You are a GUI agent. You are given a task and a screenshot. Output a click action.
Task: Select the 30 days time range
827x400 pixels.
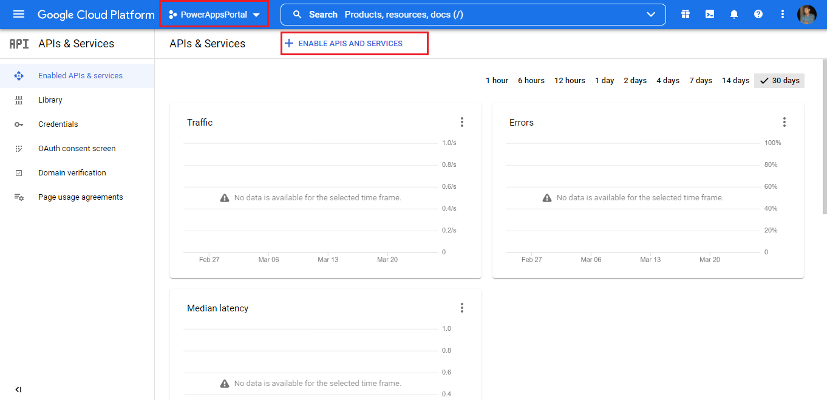pyautogui.click(x=780, y=81)
